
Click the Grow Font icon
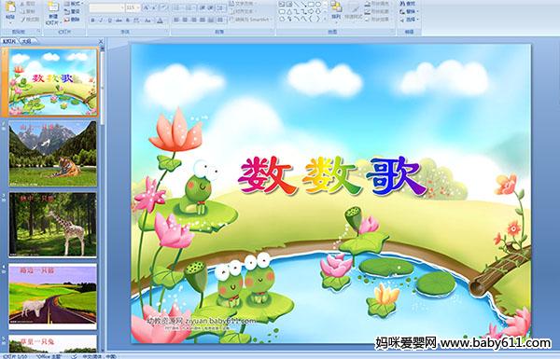pos(146,7)
